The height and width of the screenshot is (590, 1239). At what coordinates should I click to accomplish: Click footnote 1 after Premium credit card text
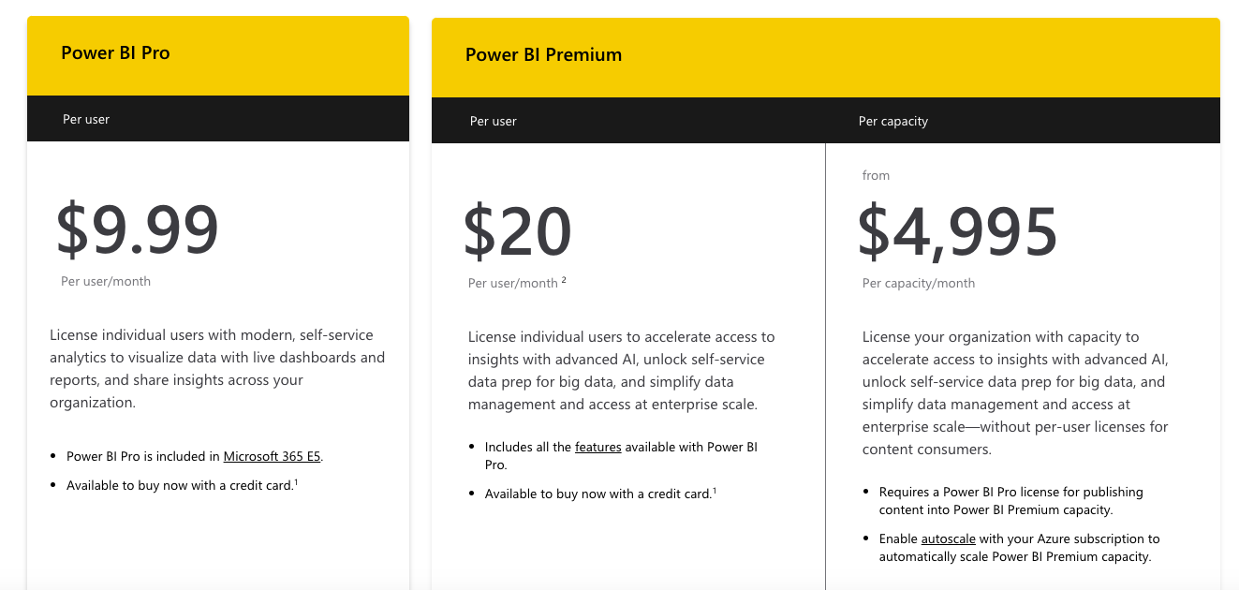click(x=715, y=490)
